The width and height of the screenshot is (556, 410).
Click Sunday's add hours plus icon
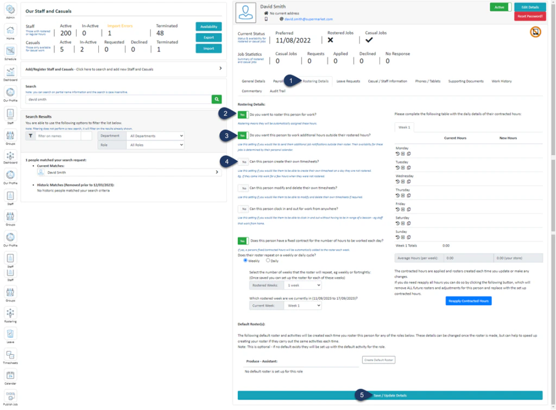403,237
